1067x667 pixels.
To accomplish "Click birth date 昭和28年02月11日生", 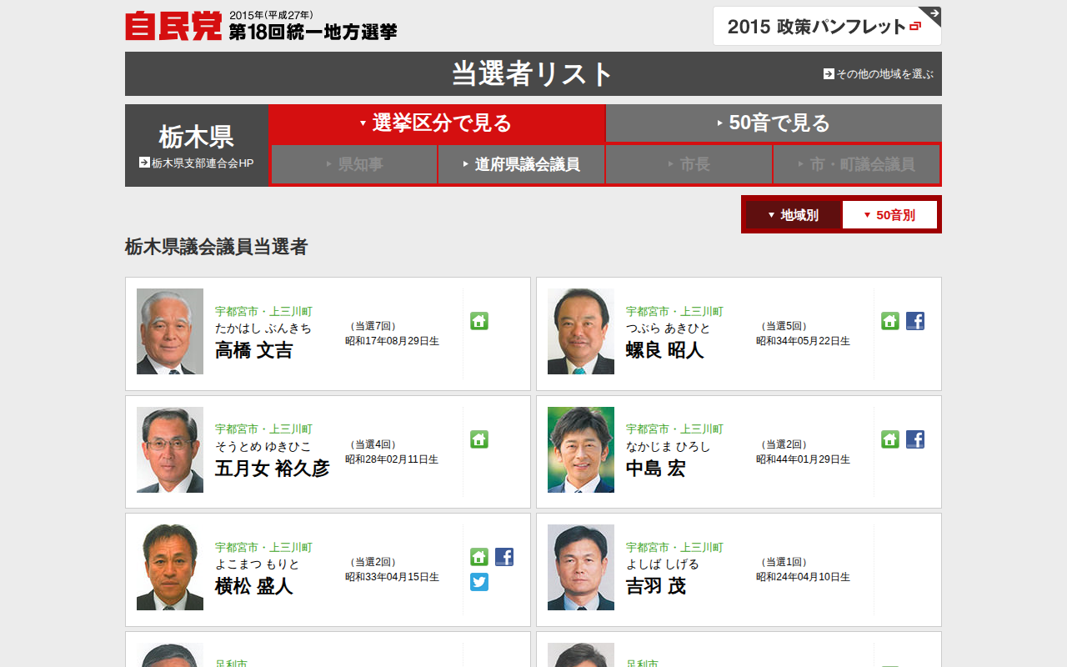I will click(393, 459).
